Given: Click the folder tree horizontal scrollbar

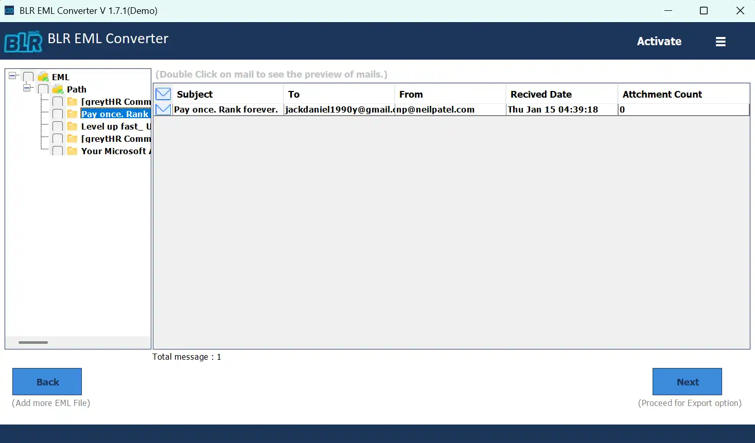Looking at the screenshot, I should [33, 342].
